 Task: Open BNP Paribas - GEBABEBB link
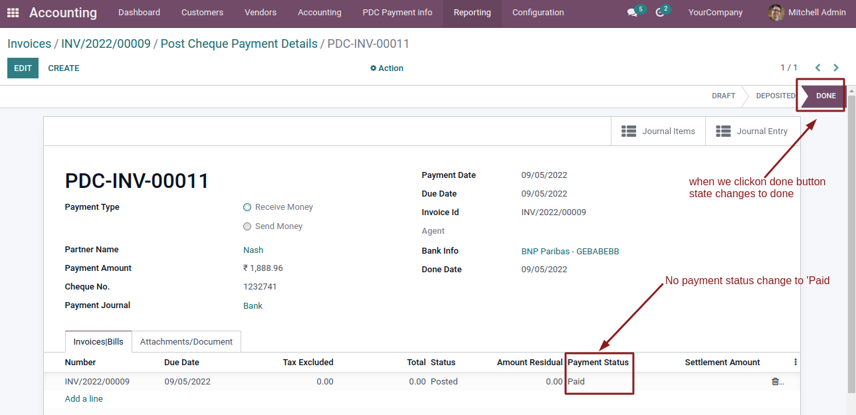point(570,252)
